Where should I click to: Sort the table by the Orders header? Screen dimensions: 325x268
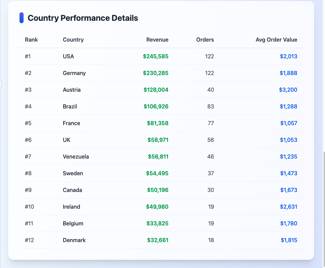click(205, 40)
